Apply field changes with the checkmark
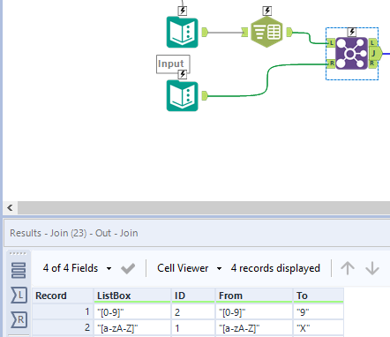Screen dimensions: 390x337 click(x=128, y=268)
